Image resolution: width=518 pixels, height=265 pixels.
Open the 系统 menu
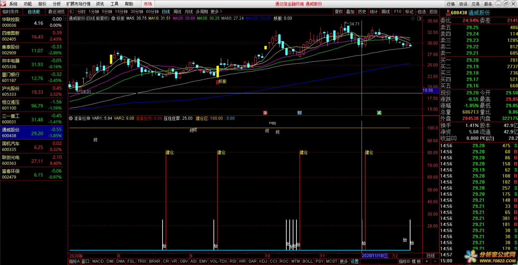tap(13, 4)
